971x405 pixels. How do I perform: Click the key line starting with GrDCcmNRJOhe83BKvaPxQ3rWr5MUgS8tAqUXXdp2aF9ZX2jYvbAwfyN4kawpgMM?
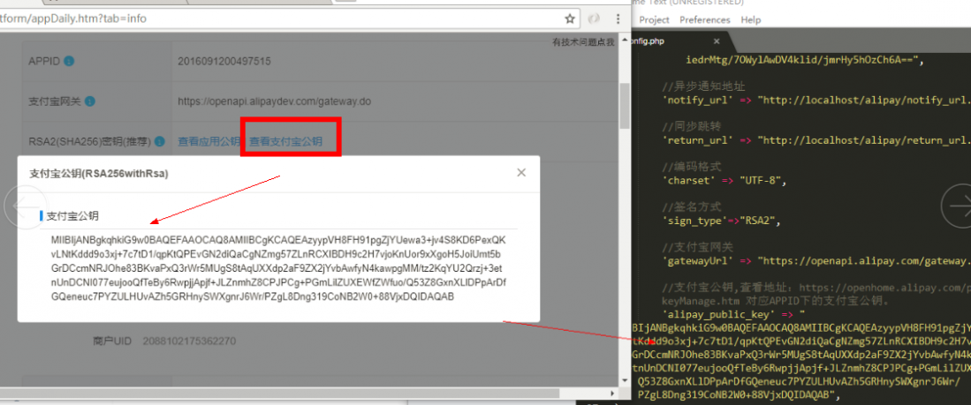coord(277,268)
